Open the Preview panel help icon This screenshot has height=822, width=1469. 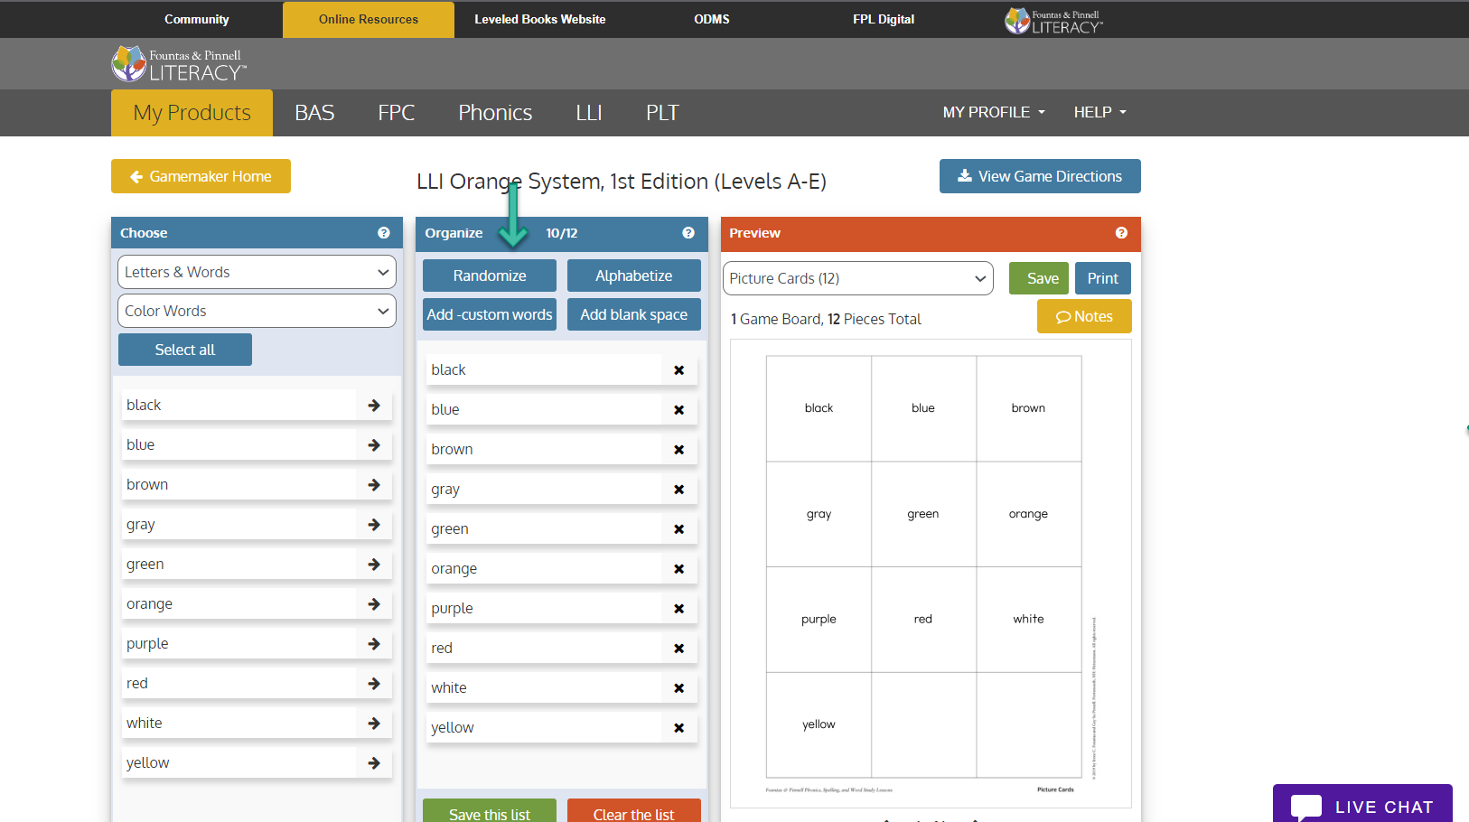(x=1121, y=232)
